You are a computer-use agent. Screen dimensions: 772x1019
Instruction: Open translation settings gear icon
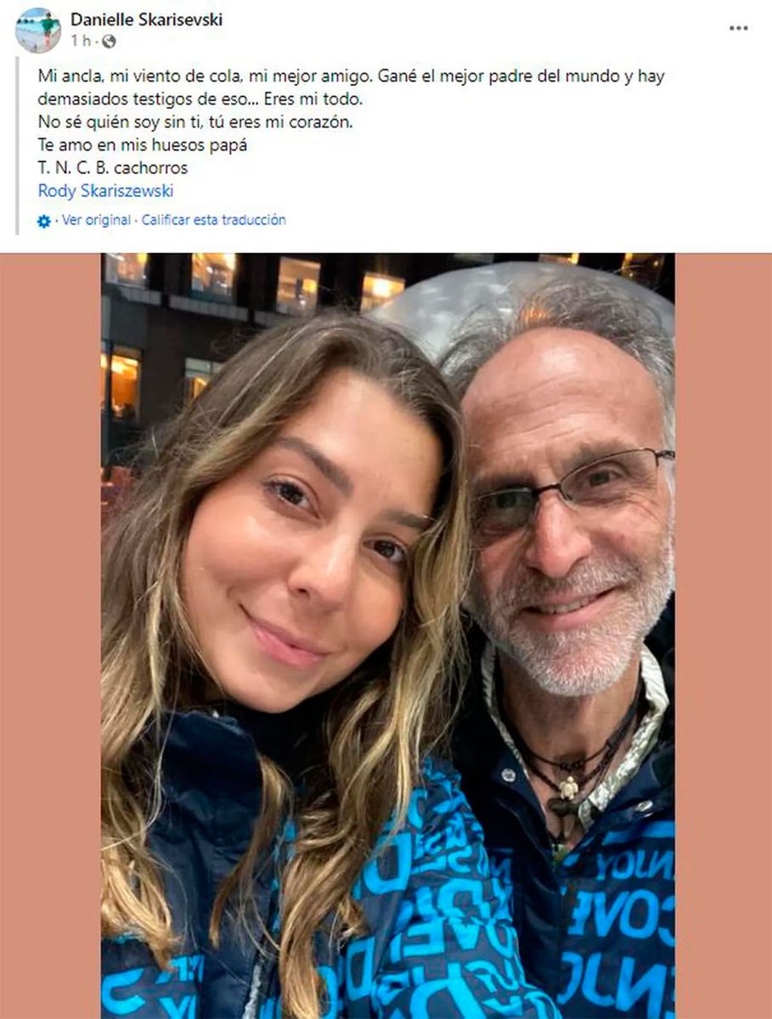44,221
